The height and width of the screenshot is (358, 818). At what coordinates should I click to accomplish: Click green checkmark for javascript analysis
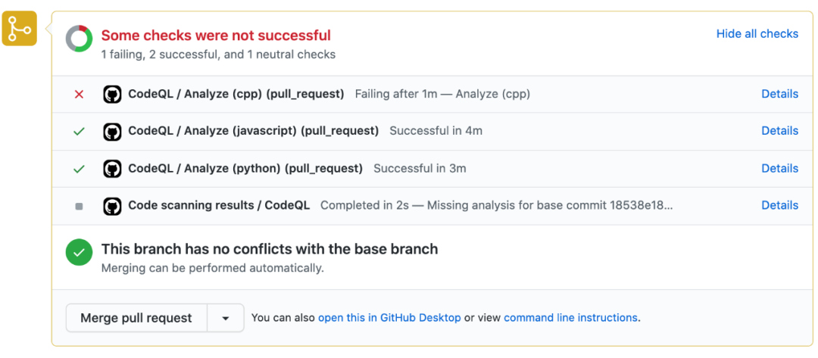(x=79, y=132)
